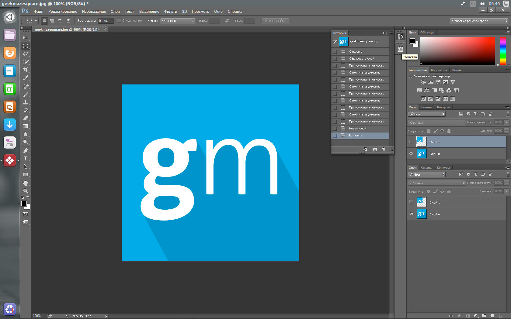Screen dimensions: 511x319
Task: Click the Растушевка input field
Action: pyautogui.click(x=106, y=21)
